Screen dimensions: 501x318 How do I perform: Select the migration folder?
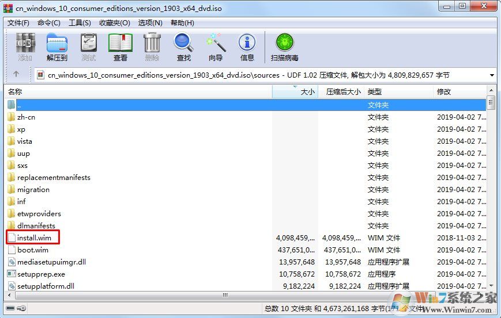(x=33, y=190)
